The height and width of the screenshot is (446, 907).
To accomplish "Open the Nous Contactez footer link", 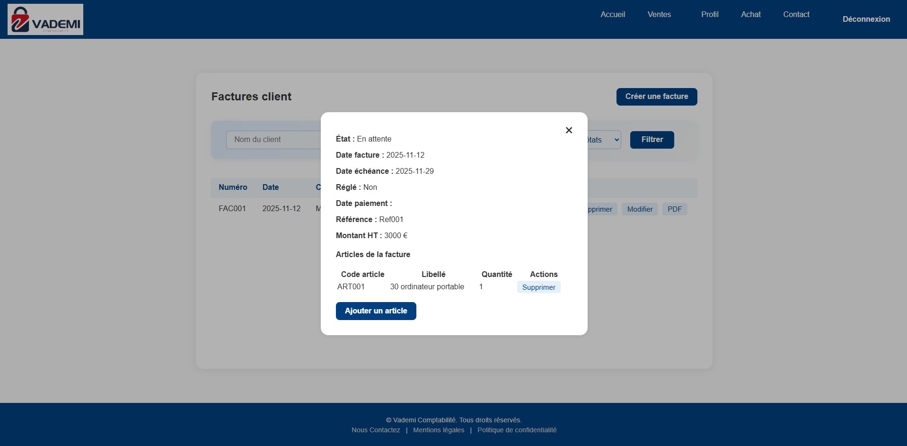I will (x=376, y=430).
